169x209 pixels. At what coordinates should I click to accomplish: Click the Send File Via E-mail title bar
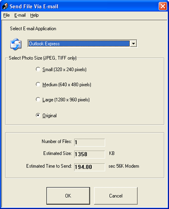84,6
